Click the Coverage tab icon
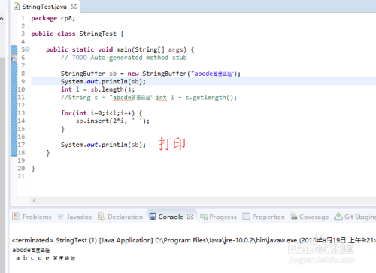376x273 pixels. (x=293, y=217)
